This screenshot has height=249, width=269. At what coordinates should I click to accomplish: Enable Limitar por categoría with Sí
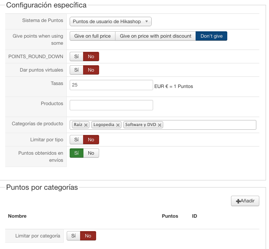(x=73, y=236)
